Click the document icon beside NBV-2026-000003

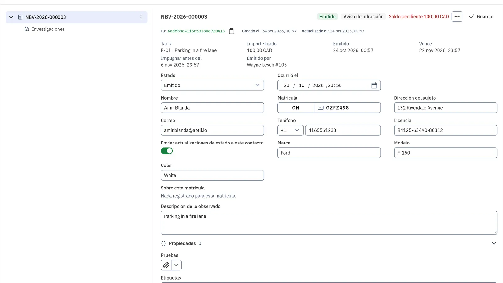pos(20,17)
